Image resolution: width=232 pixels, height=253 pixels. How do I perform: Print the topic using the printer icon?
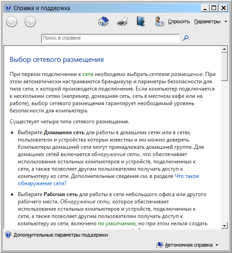pos(122,22)
